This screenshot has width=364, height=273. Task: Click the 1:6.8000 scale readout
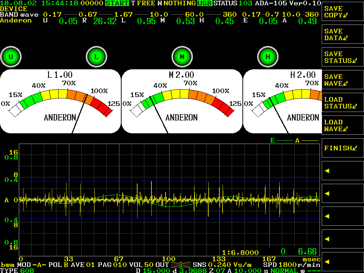tap(240, 253)
